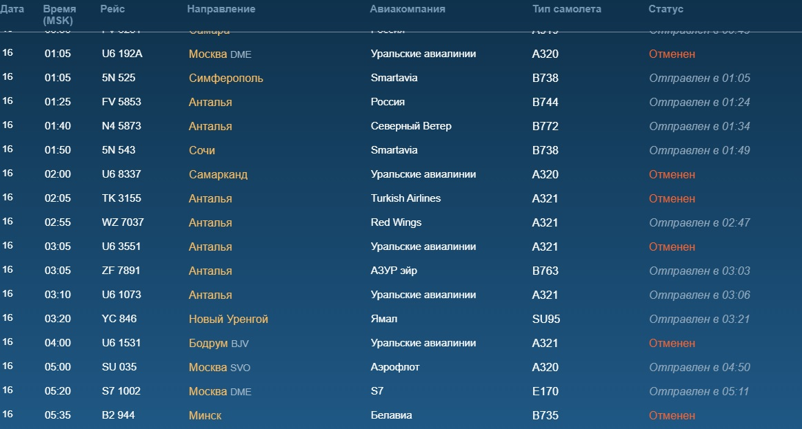
Task: Click flight number YC 846
Action: tap(119, 319)
